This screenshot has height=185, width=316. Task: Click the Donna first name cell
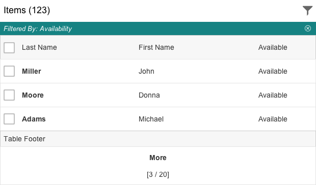point(149,95)
